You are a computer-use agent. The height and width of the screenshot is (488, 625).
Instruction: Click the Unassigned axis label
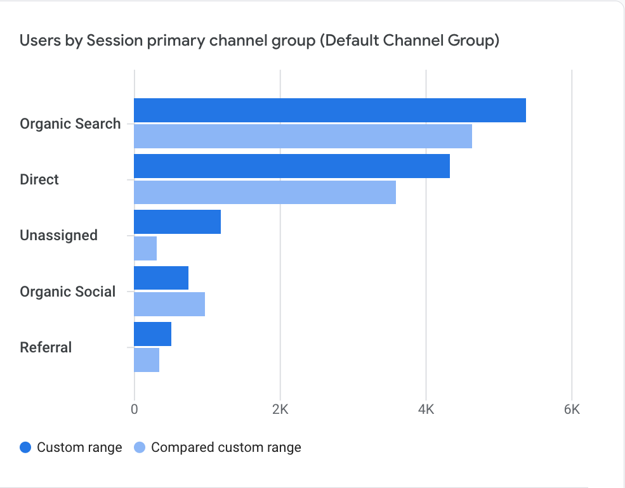(x=59, y=235)
